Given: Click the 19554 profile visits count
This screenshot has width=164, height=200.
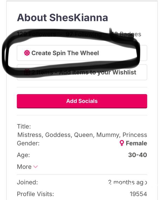Looking at the screenshot, I should [x=138, y=194].
